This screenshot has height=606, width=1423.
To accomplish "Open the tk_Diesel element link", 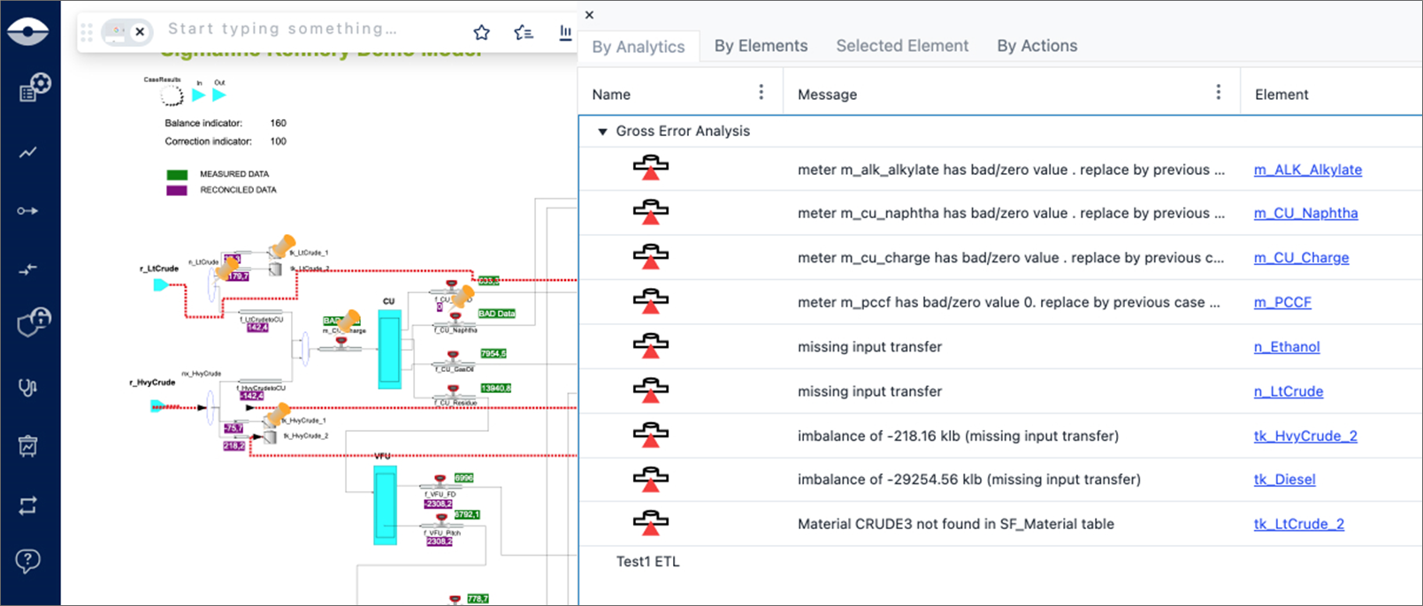I will click(1284, 480).
